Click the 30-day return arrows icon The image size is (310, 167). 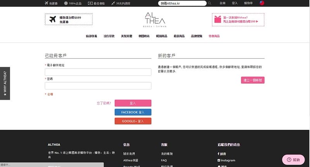(x=113, y=3)
